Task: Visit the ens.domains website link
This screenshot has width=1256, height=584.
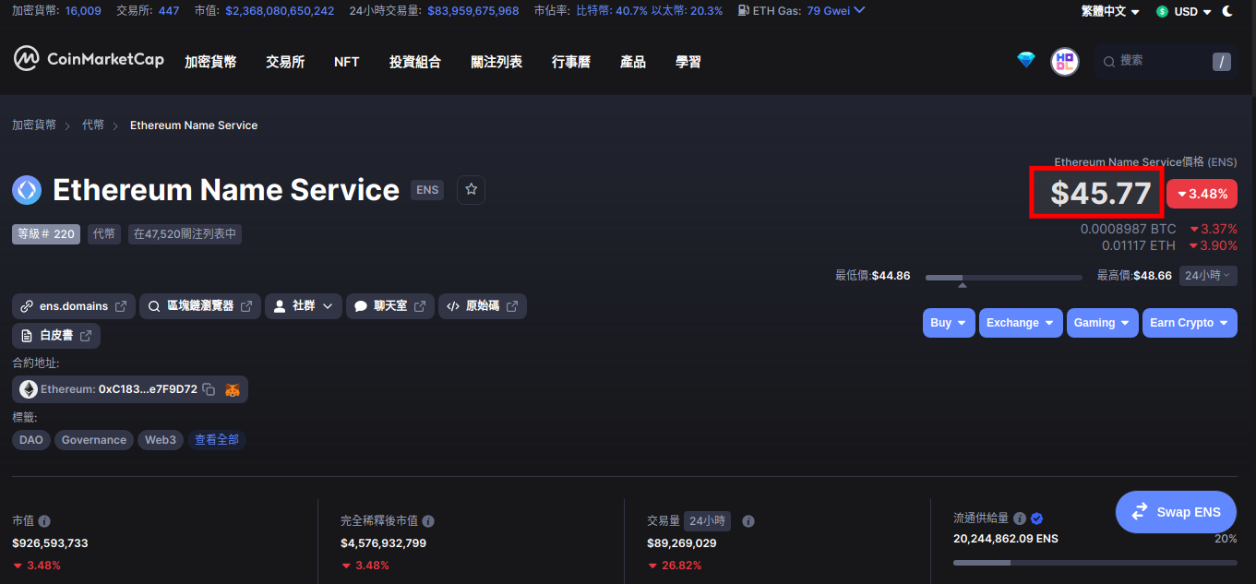Action: pos(74,306)
